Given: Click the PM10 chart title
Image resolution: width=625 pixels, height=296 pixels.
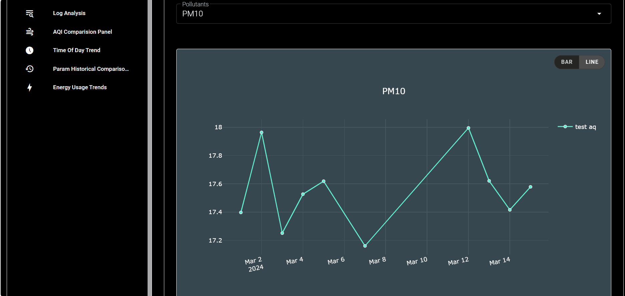Looking at the screenshot, I should coord(394,91).
